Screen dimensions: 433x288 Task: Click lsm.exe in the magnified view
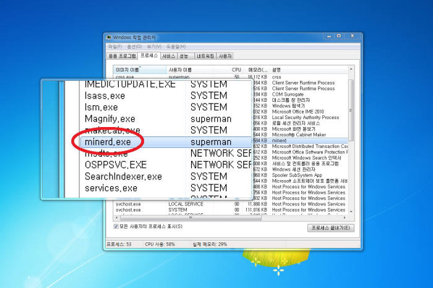[101, 107]
